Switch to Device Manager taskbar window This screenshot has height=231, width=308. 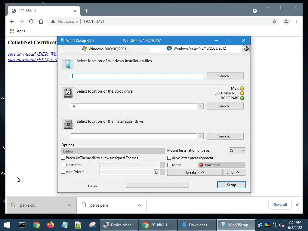[119, 225]
